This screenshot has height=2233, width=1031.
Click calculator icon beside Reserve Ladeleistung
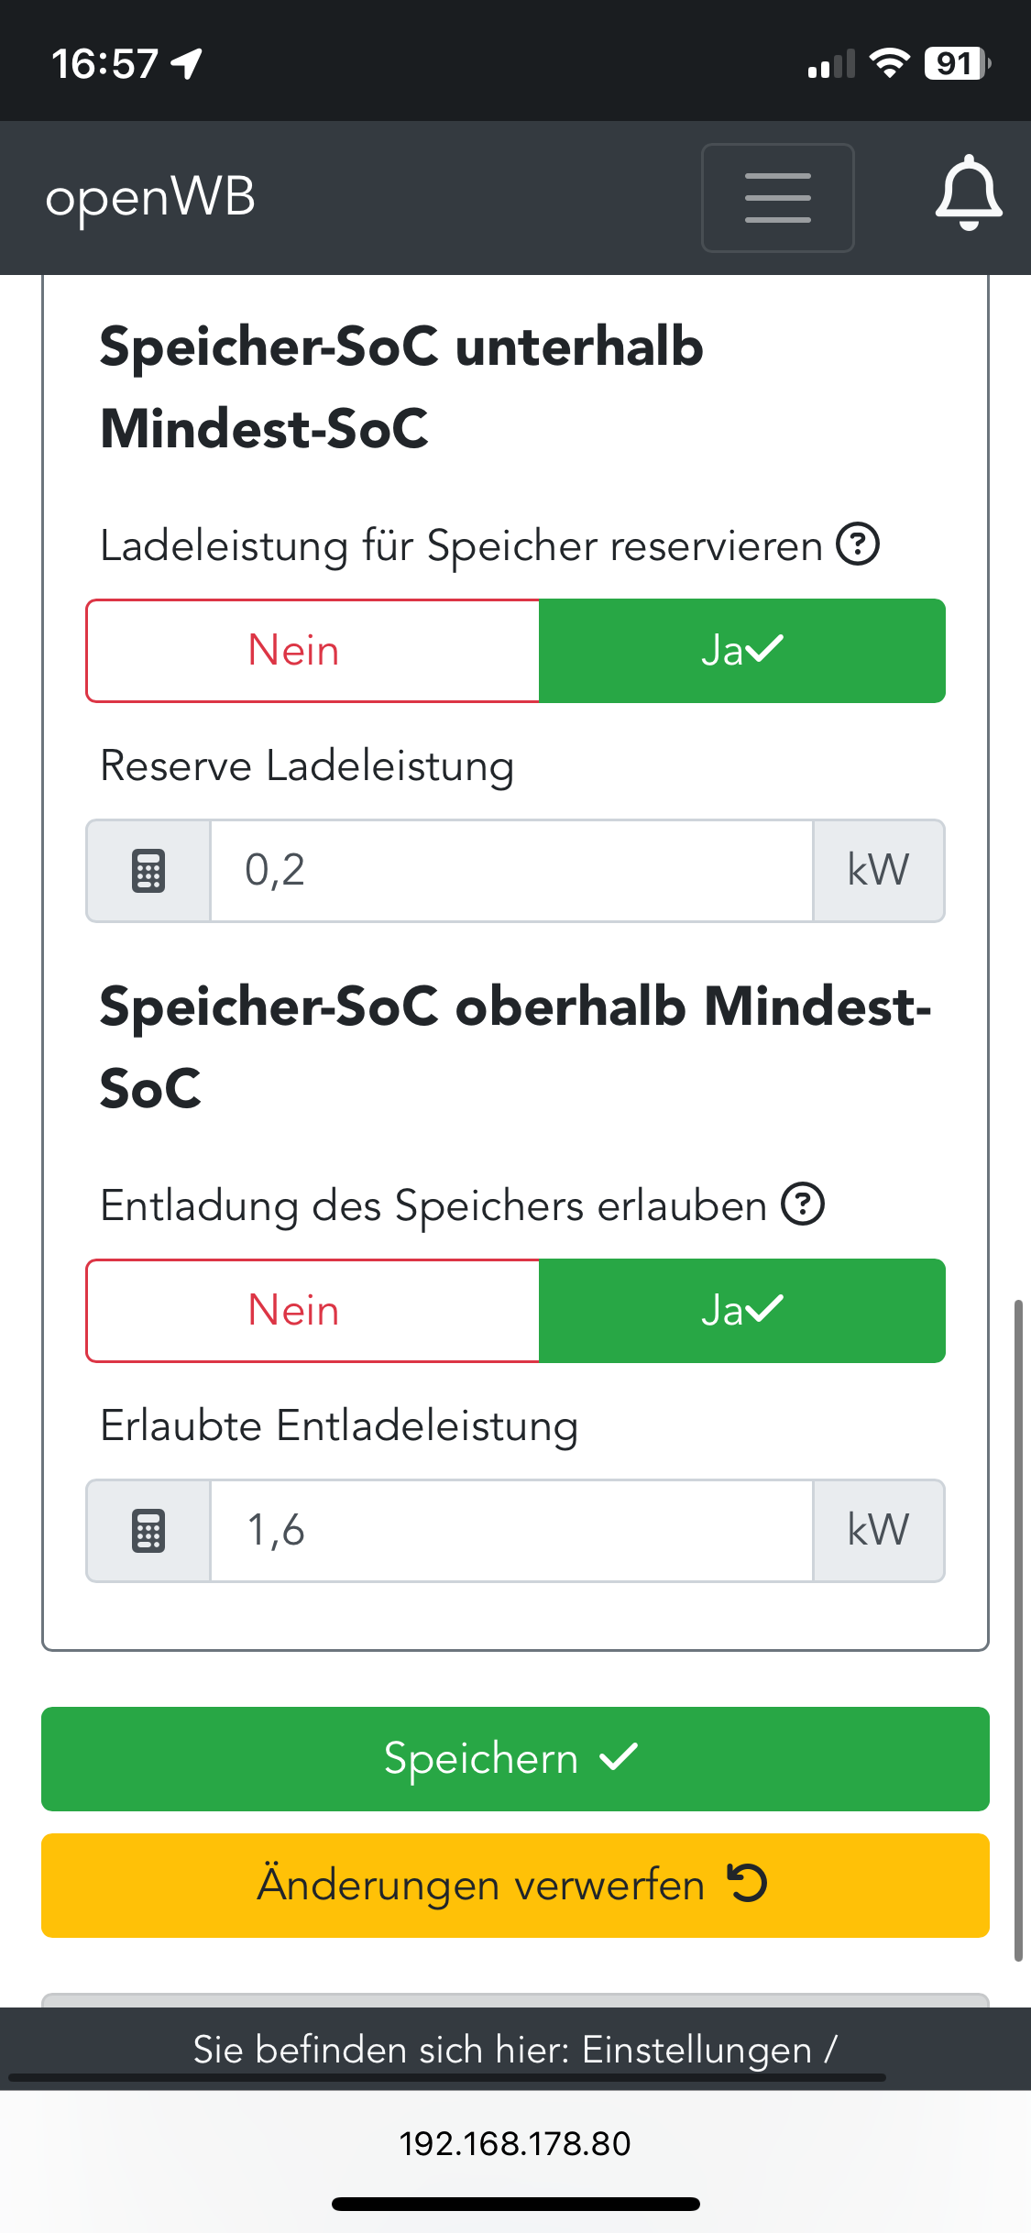148,871
